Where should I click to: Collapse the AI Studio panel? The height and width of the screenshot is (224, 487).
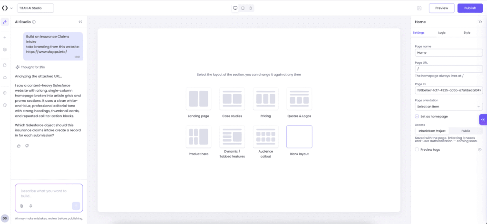pos(80,22)
